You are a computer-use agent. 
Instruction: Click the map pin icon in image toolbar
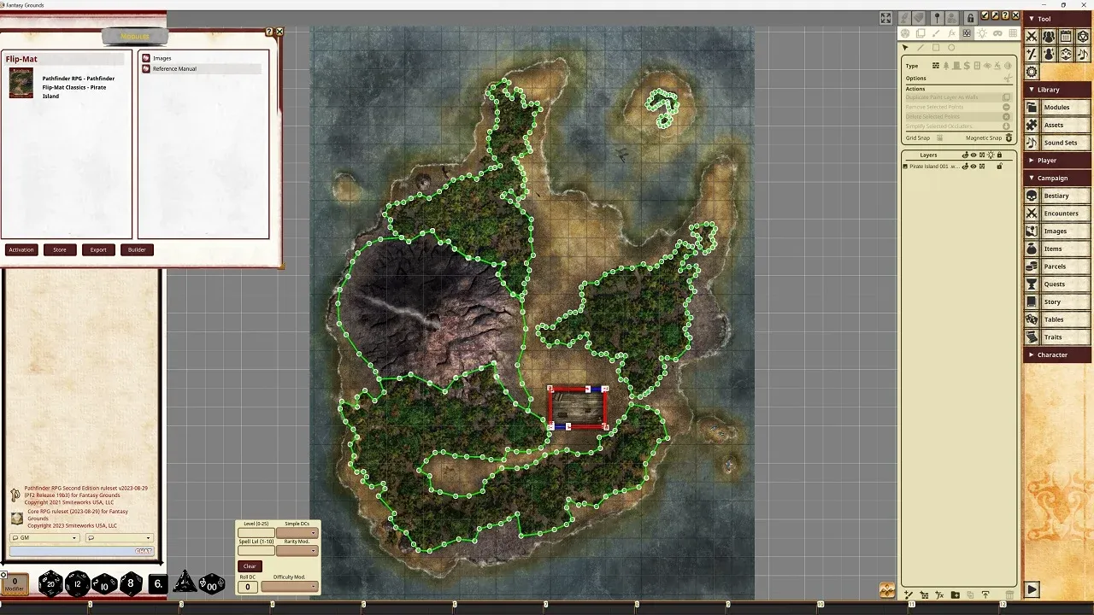[x=937, y=18]
